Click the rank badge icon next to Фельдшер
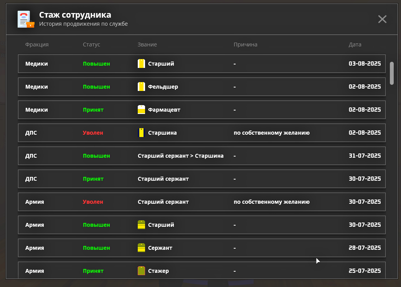The image size is (401, 287). coord(142,87)
